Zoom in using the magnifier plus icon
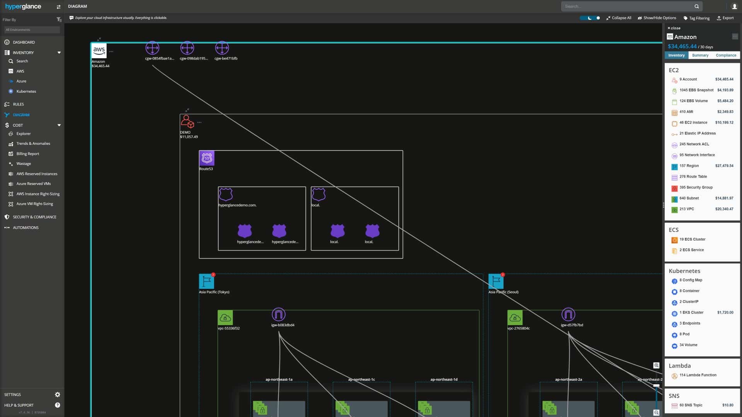742x417 pixels. 656,365
